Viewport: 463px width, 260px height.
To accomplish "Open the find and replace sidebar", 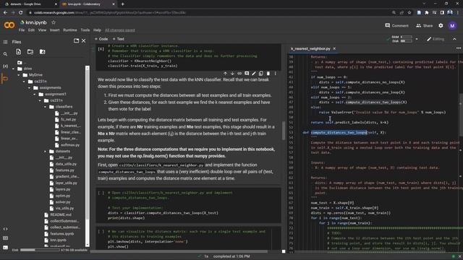I will [x=5, y=54].
